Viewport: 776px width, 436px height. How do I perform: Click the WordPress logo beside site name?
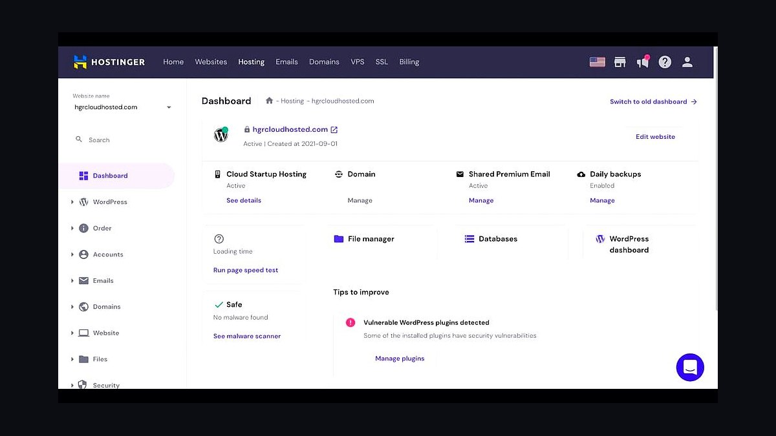pos(221,135)
